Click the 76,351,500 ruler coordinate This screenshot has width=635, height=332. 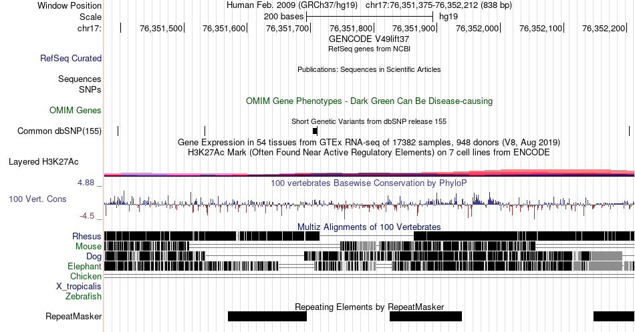[x=161, y=28]
